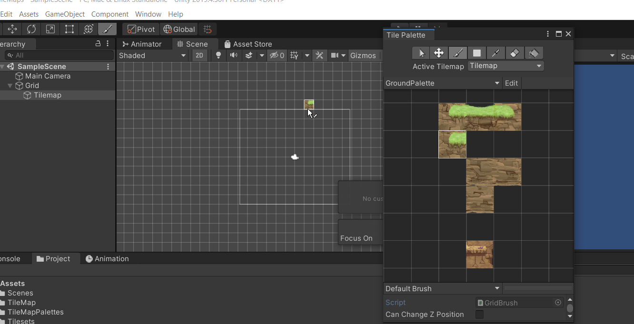Toggle Scene view audio

pos(233,55)
